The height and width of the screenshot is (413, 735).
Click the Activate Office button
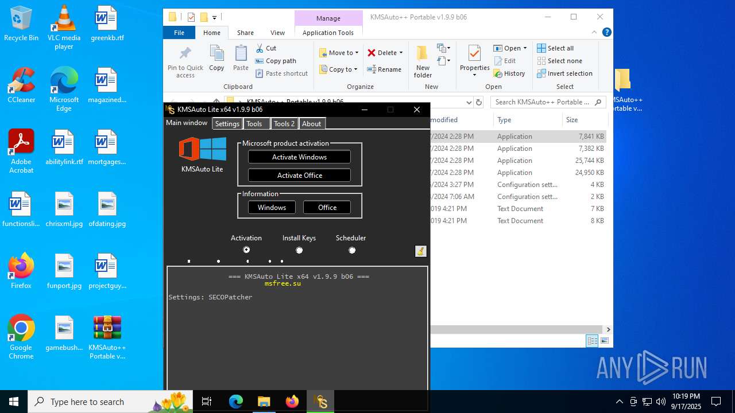(x=299, y=176)
